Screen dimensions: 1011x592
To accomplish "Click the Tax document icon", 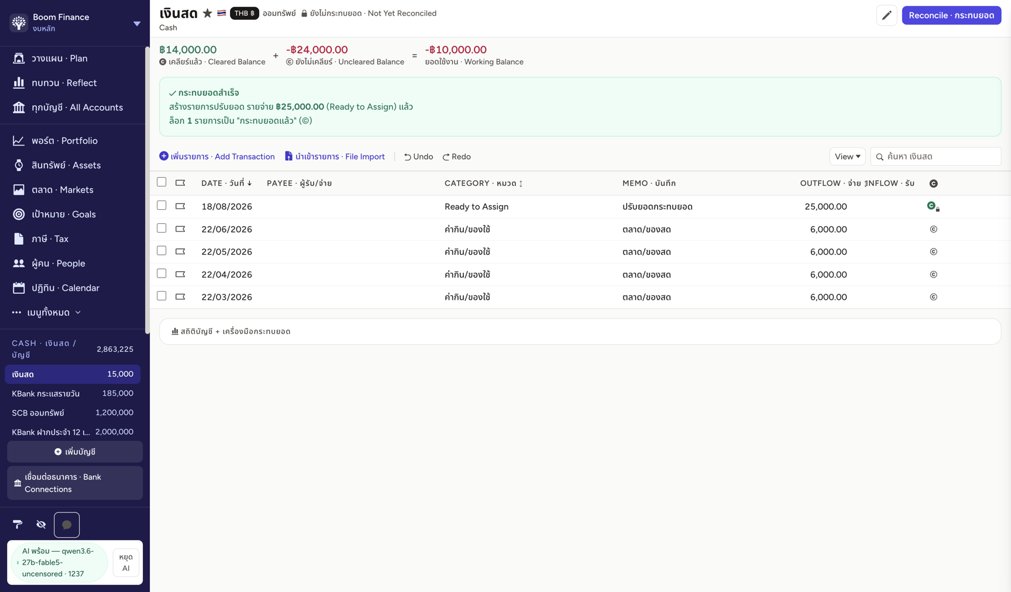I will [x=19, y=239].
